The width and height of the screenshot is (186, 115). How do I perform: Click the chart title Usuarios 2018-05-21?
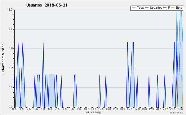click(x=46, y=5)
